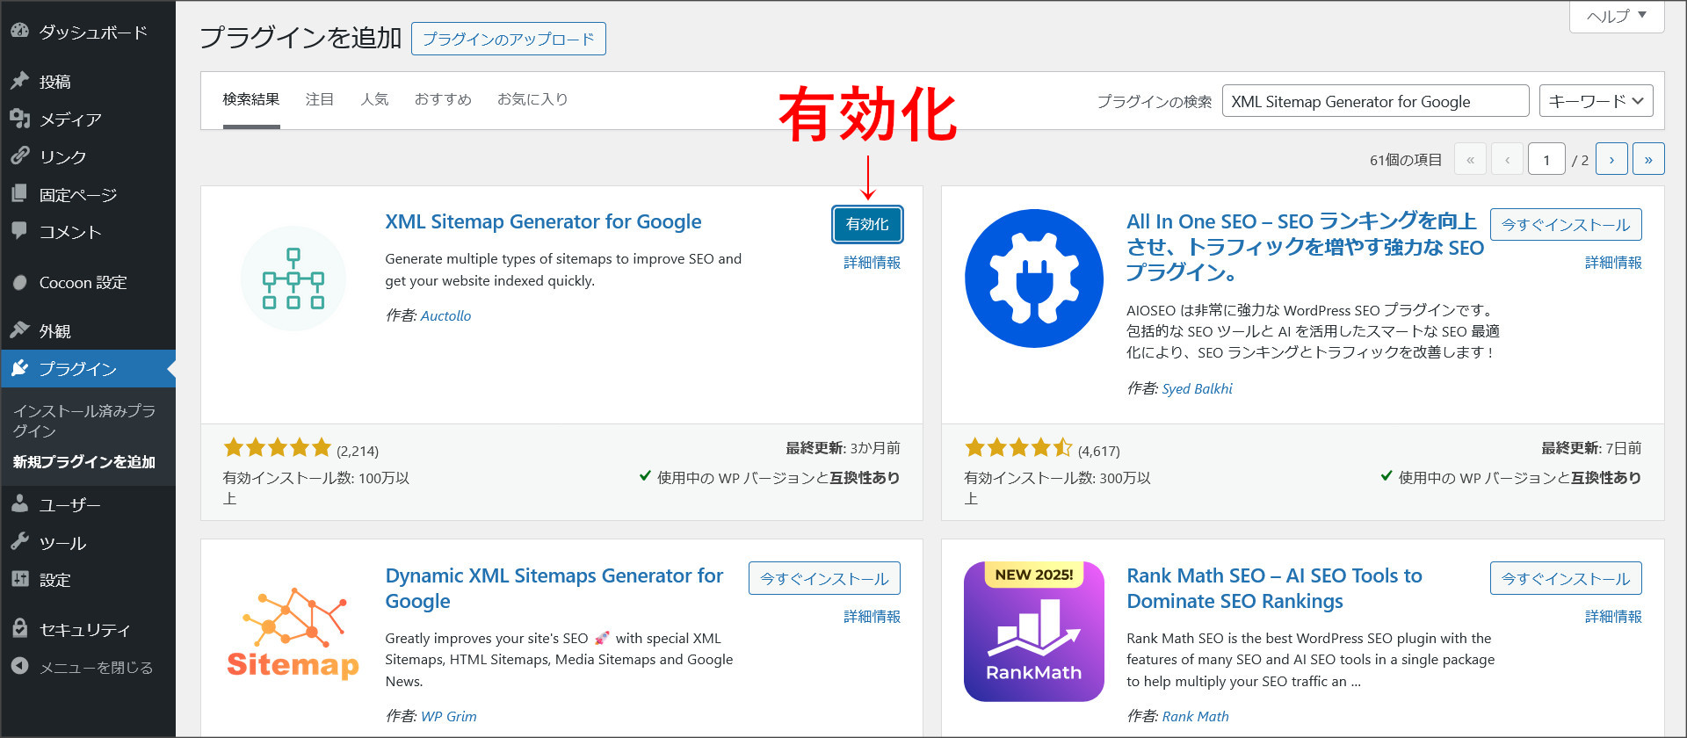1687x738 pixels.
Task: Click the 固定ページ pages icon
Action: coord(19,194)
